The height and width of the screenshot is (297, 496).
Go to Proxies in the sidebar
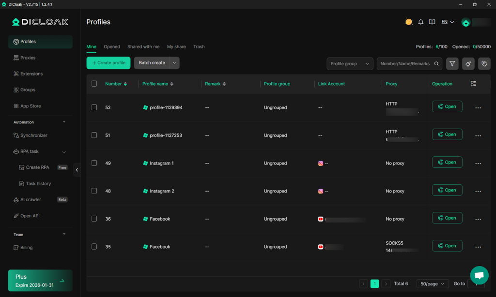28,58
